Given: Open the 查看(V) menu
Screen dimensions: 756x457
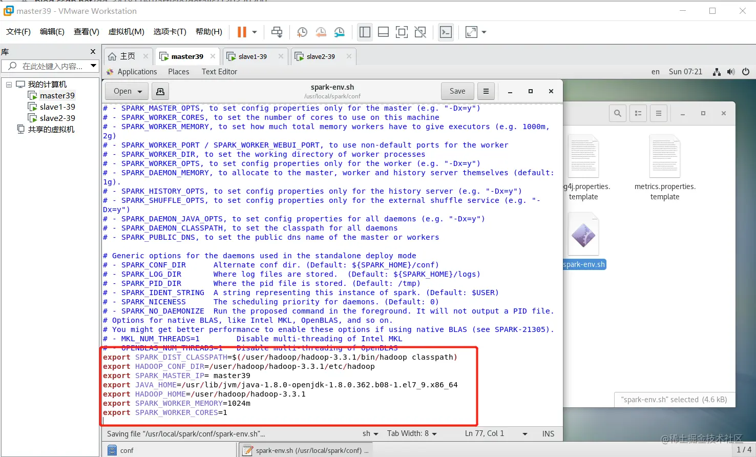Looking at the screenshot, I should [x=87, y=32].
